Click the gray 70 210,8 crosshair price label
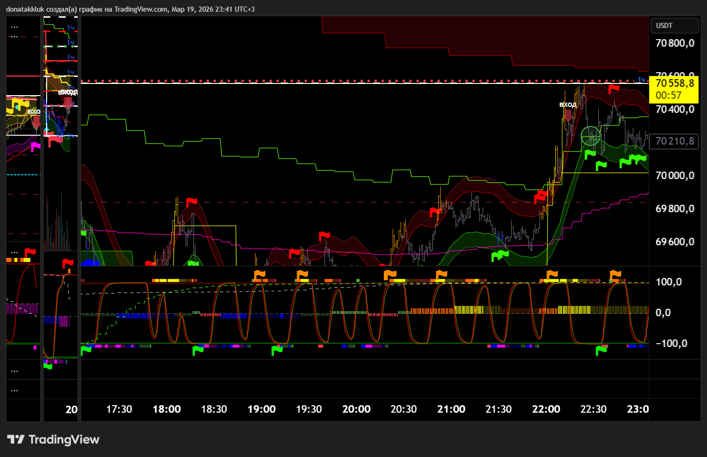This screenshot has width=707, height=457. coord(674,141)
